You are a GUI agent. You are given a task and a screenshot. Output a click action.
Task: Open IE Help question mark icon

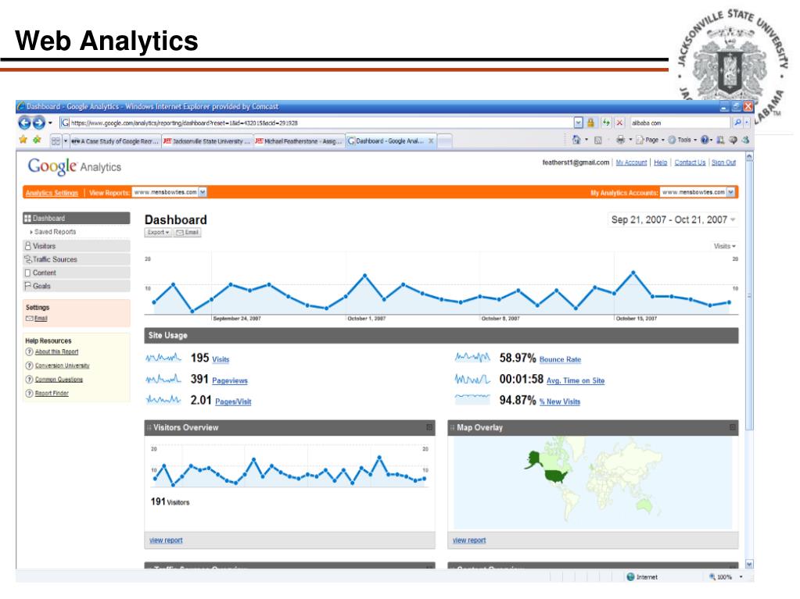coord(705,140)
